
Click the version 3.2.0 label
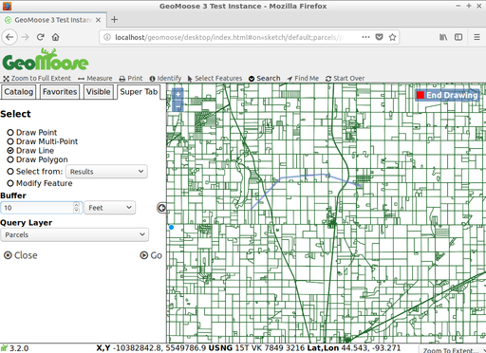point(19,348)
